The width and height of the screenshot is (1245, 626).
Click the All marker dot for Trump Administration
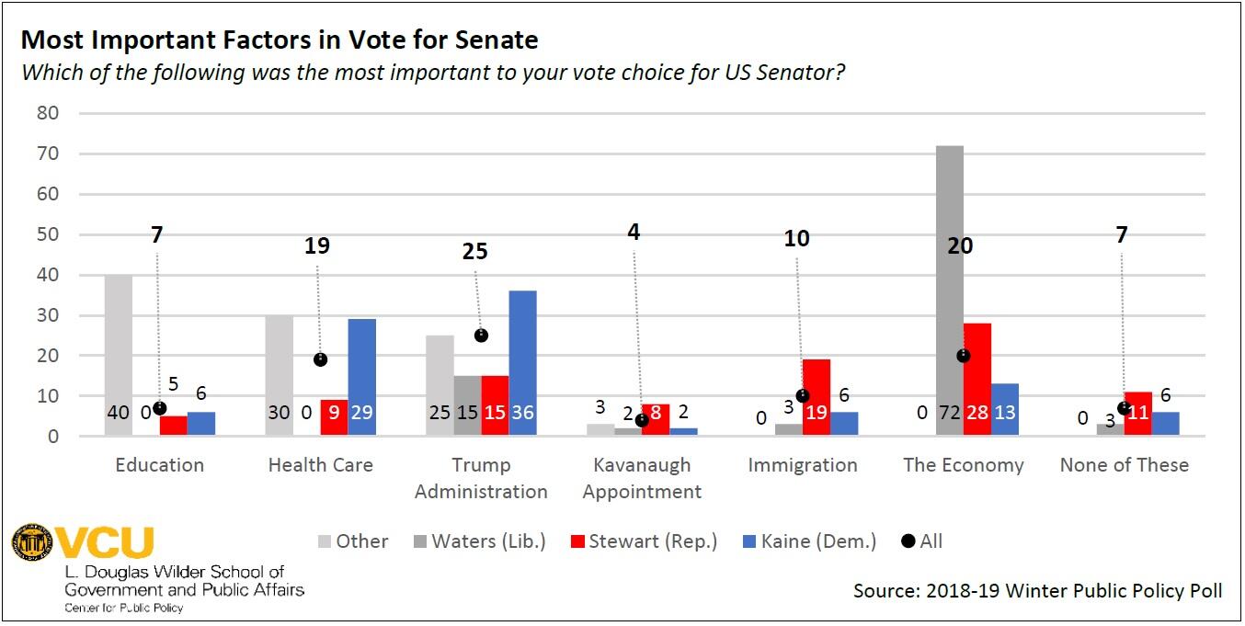click(480, 336)
